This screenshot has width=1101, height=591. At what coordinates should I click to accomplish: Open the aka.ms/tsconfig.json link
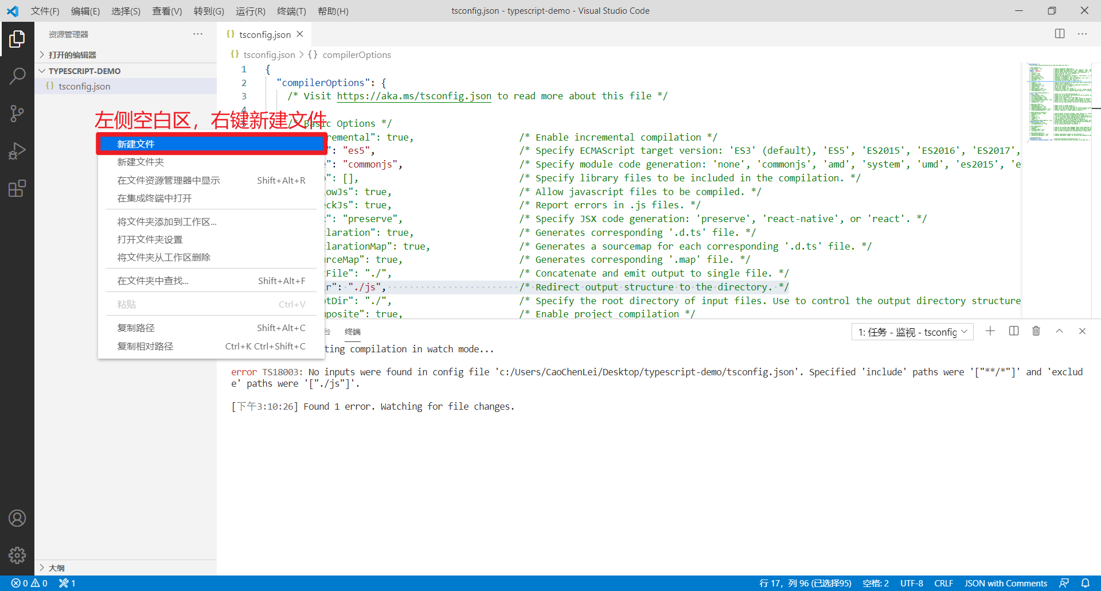(x=414, y=96)
